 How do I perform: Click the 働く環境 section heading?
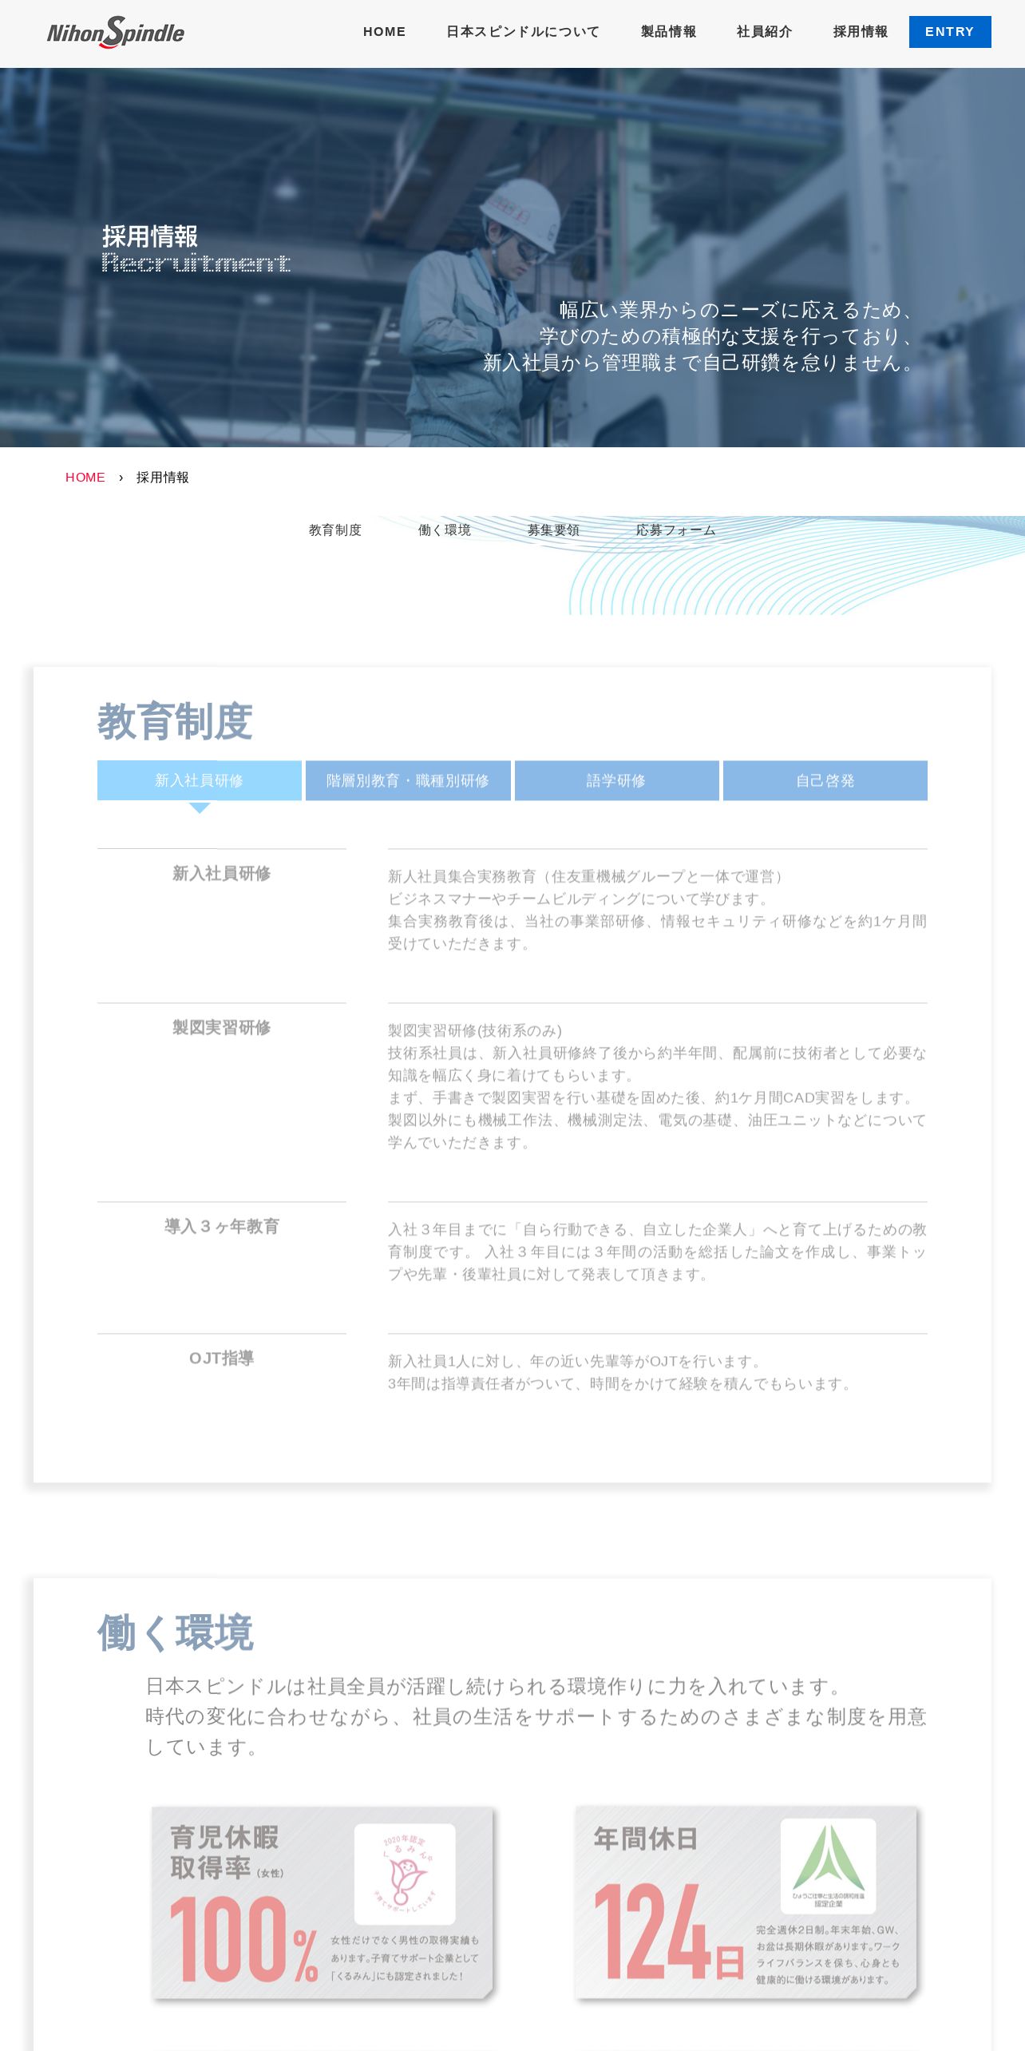(176, 1632)
